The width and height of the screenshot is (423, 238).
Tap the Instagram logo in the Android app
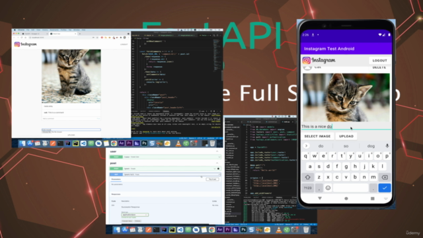coord(319,60)
